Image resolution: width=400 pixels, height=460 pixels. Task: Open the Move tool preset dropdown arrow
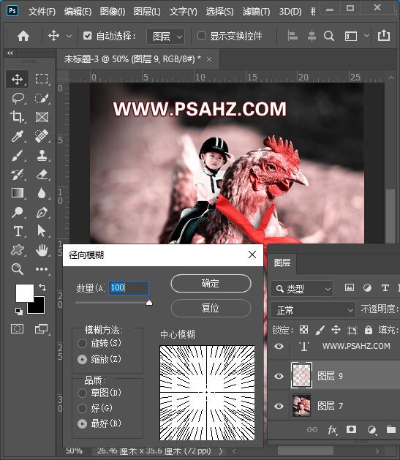click(x=69, y=37)
